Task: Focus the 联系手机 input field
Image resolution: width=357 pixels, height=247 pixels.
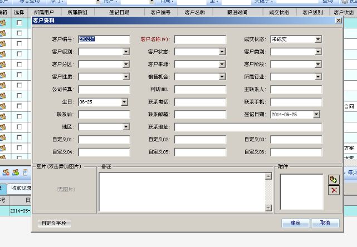Action: coord(296,102)
